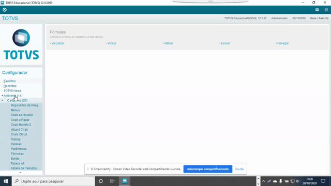Viewport: 331px width, 186px height.
Task: Select Cnab a Pagar item
Action: click(x=20, y=120)
